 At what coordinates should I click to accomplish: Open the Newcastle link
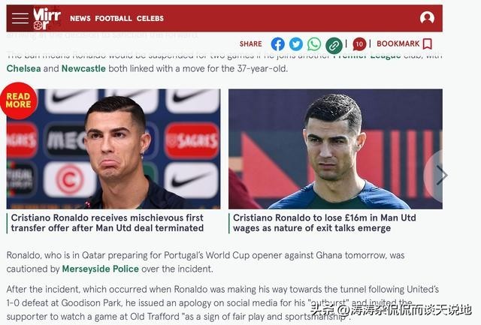83,68
